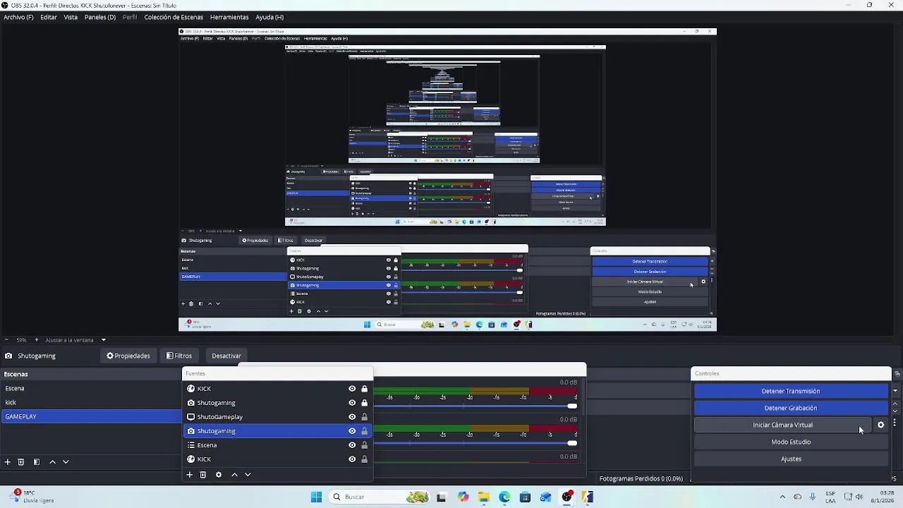Viewport: 903px width, 508px height.
Task: Click the OBS Studio taskbar icon
Action: pos(566,497)
